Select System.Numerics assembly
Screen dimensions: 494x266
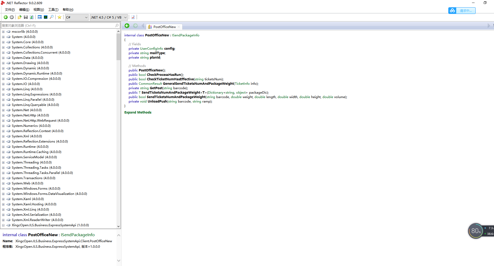tap(31, 126)
